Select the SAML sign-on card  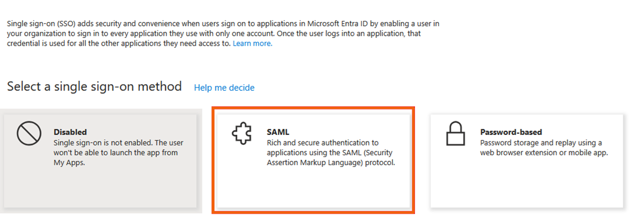coord(313,161)
